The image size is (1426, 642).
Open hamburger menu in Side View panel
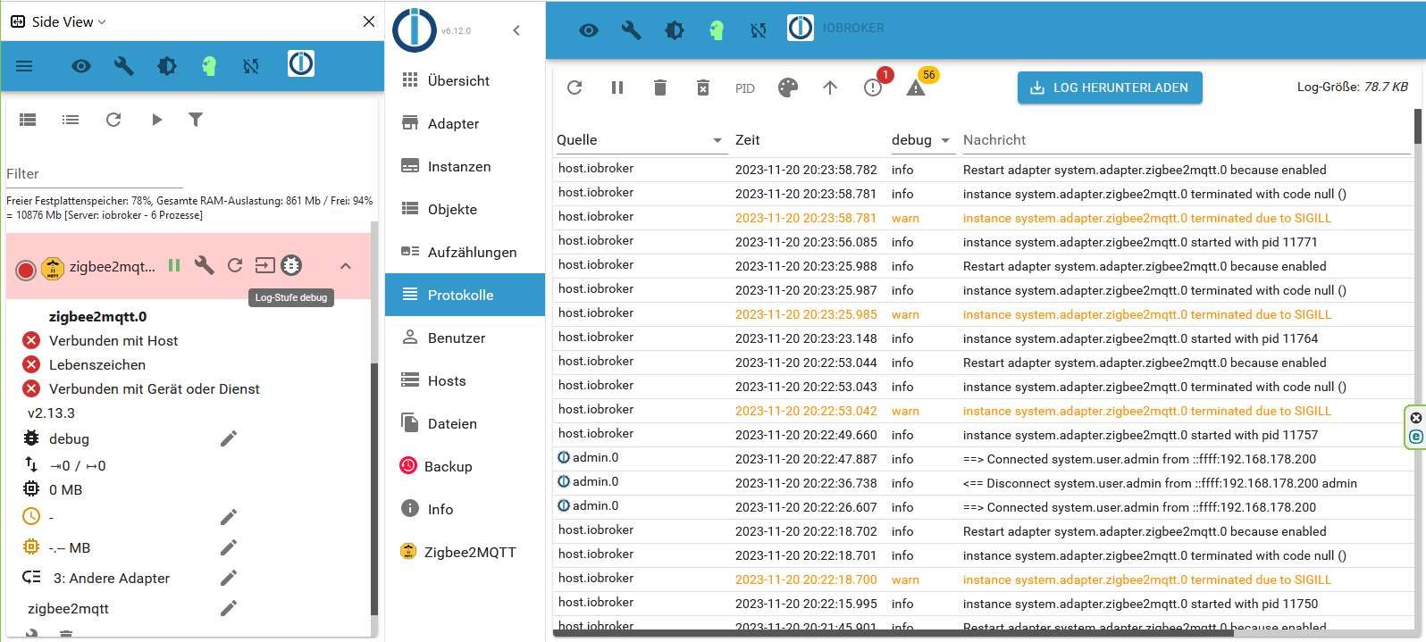(24, 66)
